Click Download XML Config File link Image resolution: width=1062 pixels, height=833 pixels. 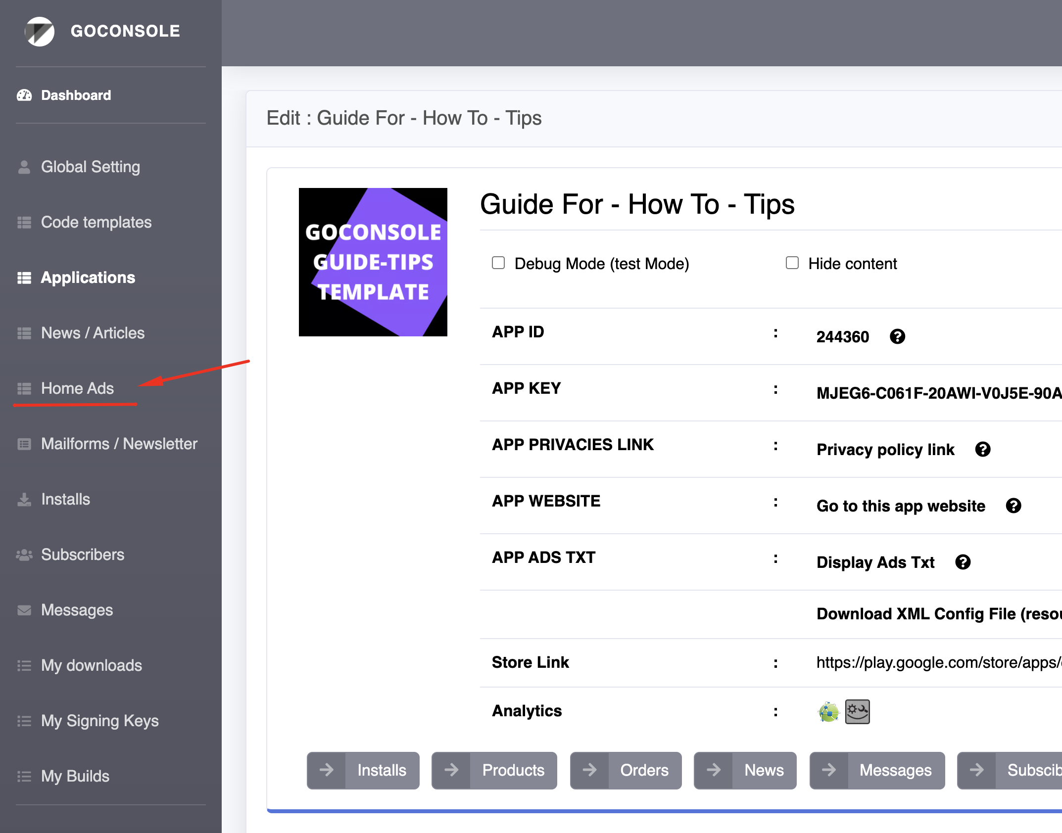tap(939, 613)
